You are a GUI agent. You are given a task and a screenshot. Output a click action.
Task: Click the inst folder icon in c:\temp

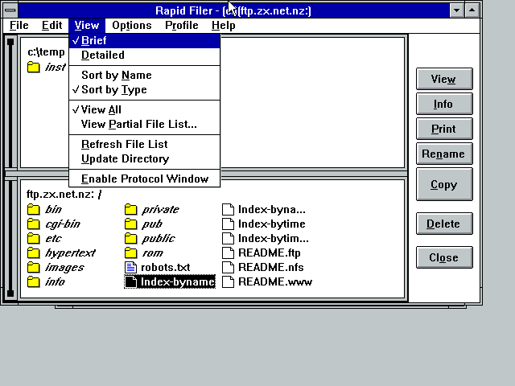pos(33,67)
